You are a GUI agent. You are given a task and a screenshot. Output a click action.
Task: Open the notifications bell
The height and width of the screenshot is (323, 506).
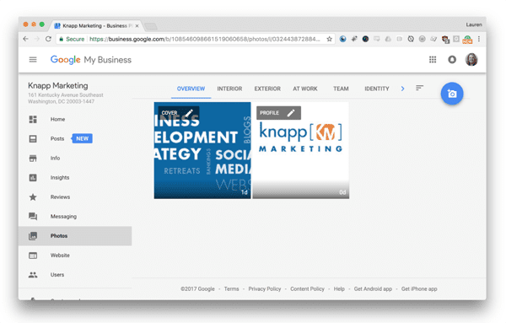coord(452,60)
